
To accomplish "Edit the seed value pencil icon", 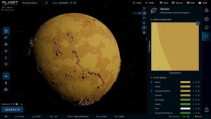I will (x=71, y=3).
